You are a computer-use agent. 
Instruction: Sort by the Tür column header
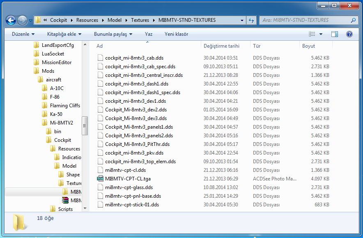point(257,46)
